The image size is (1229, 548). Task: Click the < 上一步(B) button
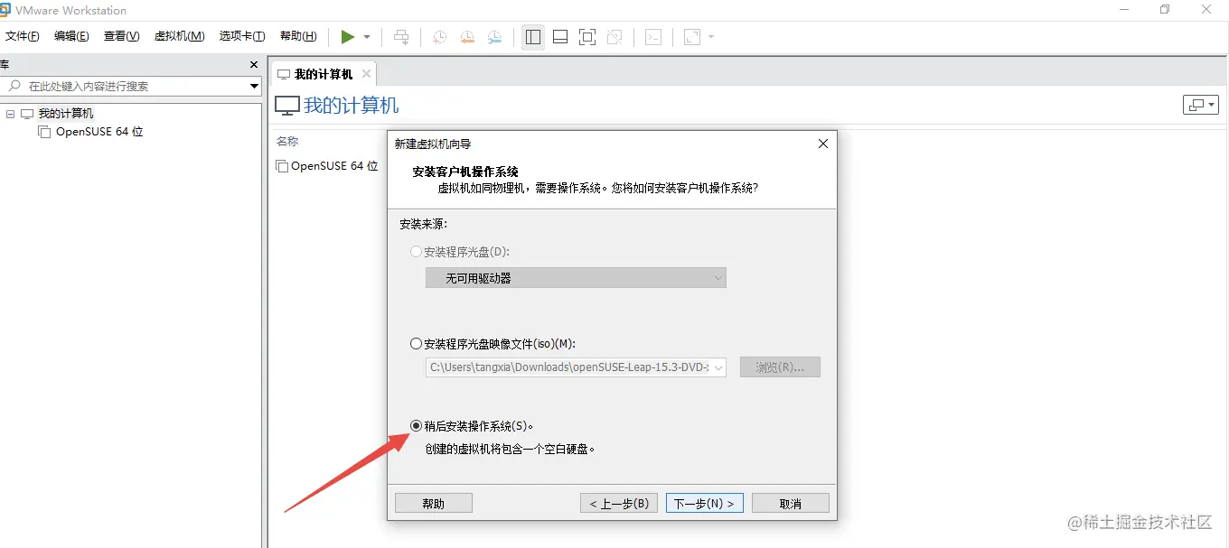619,504
